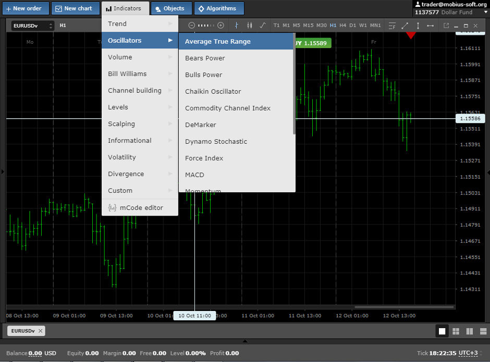Image resolution: width=490 pixels, height=362 pixels.
Task: Expand the right side panel arrow
Action: click(x=488, y=172)
